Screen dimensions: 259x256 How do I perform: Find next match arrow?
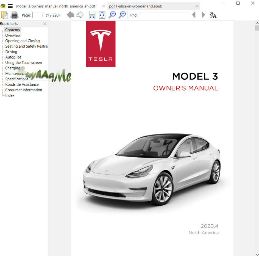tap(203, 15)
